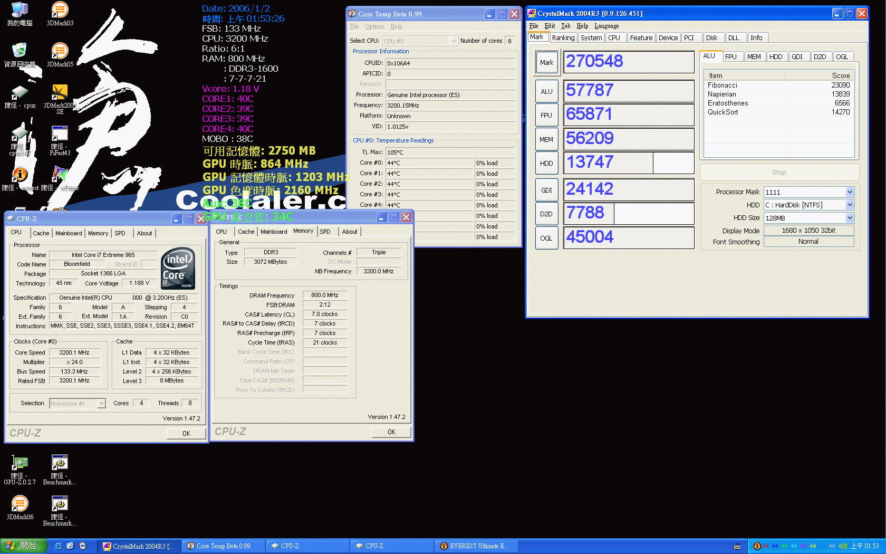
Task: Open the HDD Size dropdown
Action: tap(850, 218)
